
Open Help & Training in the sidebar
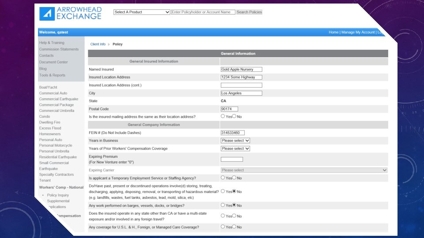52,43
